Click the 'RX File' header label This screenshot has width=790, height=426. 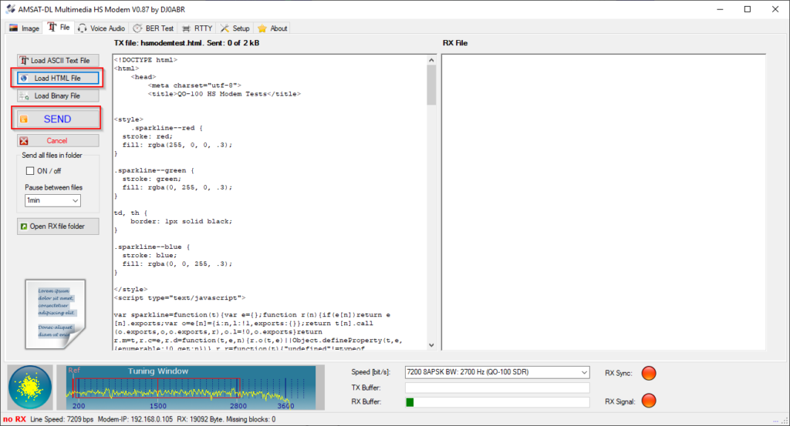click(455, 43)
